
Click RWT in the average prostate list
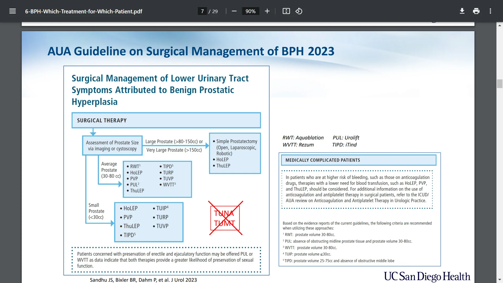(135, 166)
